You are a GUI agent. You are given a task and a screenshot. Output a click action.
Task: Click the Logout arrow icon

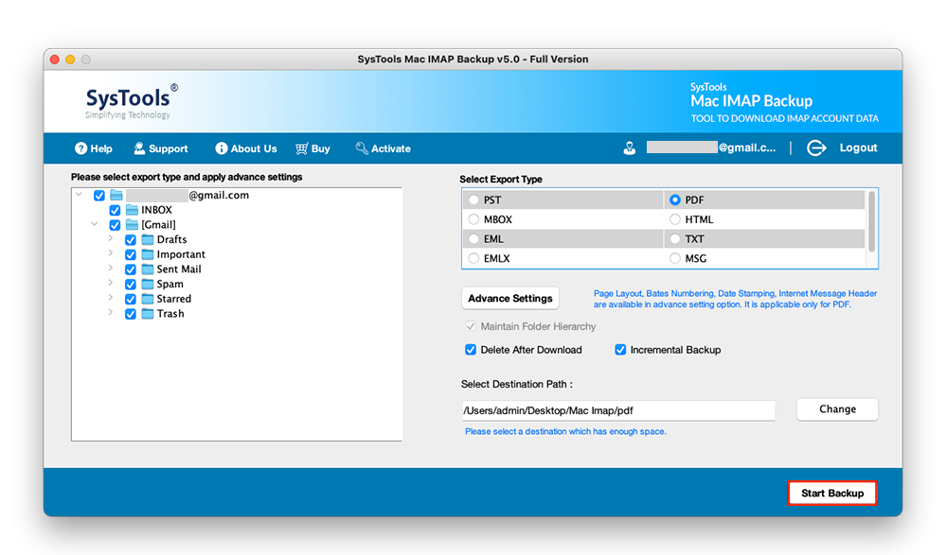click(816, 147)
